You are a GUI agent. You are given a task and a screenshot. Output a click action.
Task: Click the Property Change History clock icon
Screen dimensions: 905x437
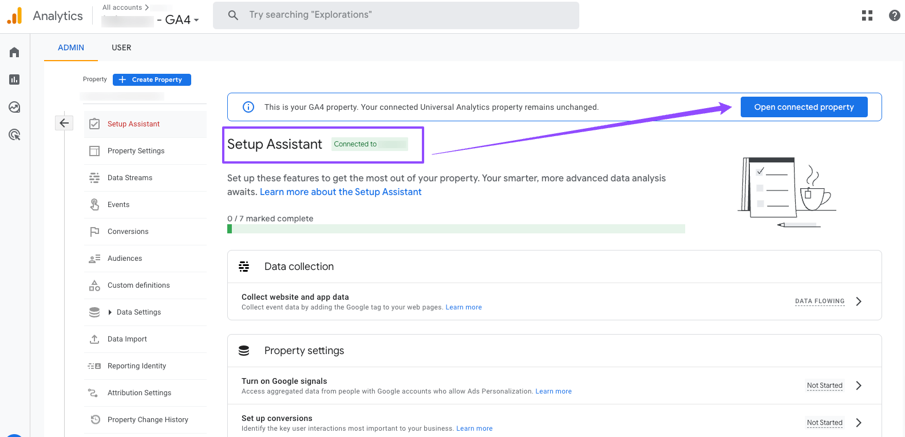96,420
